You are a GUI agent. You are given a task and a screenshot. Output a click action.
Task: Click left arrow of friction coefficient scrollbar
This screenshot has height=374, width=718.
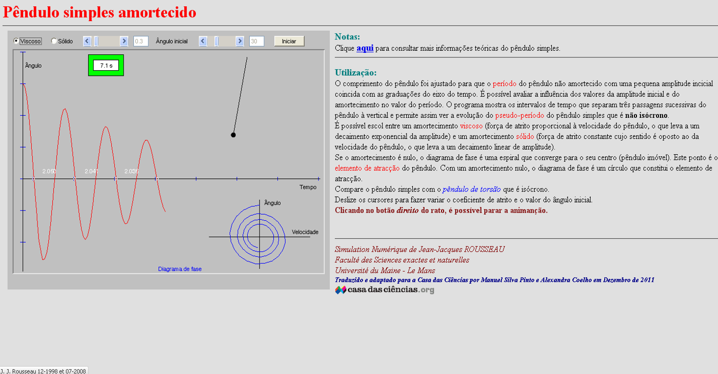(87, 41)
